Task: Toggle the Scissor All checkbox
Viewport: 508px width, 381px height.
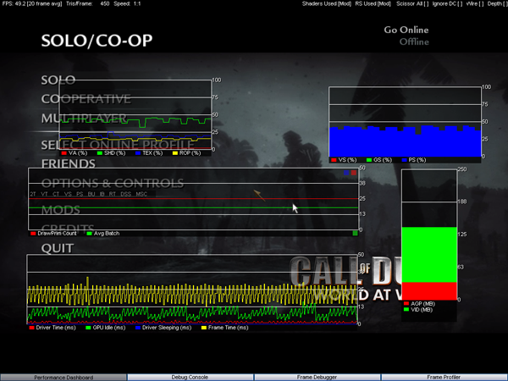Action: click(x=412, y=4)
